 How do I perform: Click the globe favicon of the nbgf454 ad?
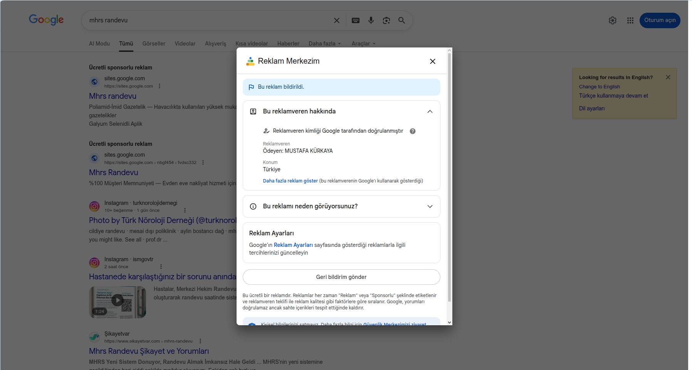pyautogui.click(x=94, y=158)
